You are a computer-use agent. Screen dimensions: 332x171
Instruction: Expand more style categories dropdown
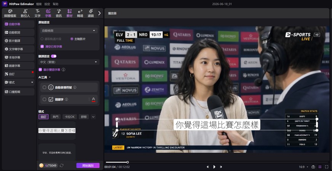point(93,117)
